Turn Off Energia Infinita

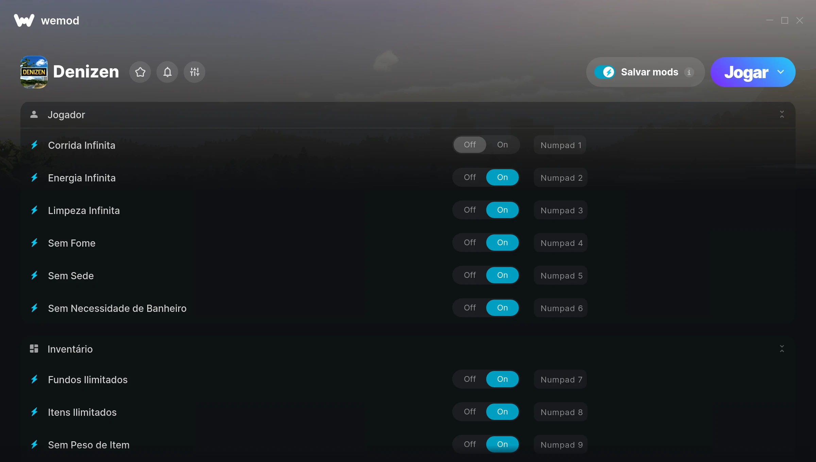[x=470, y=177]
